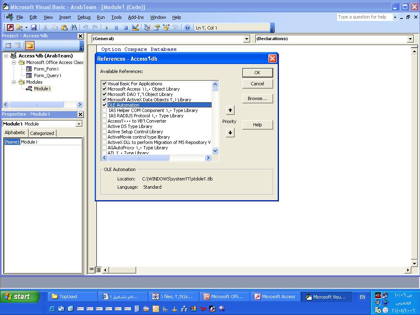
Task: Run the code with the play icon
Action: 107,27
